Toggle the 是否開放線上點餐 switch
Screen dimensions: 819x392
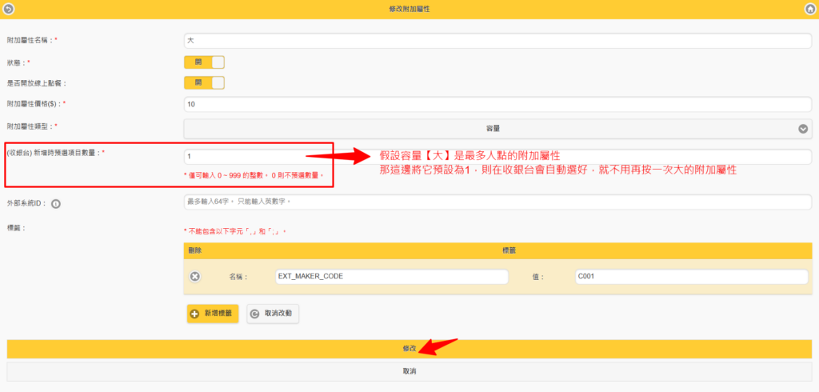coord(204,82)
